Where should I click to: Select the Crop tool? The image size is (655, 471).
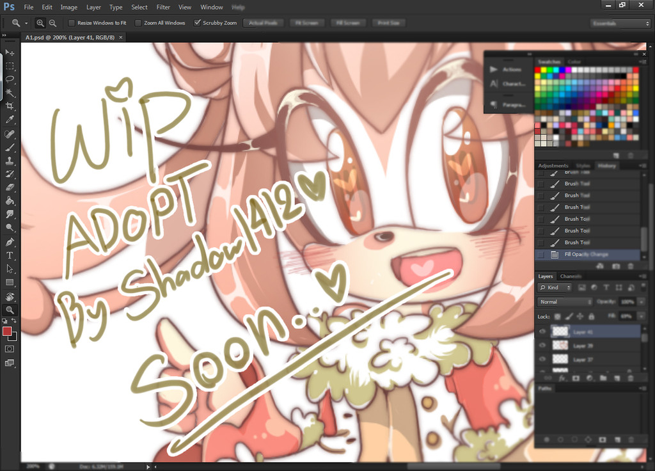click(x=10, y=106)
